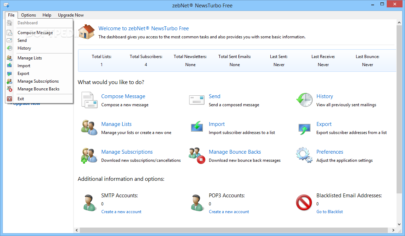405x236 pixels.
Task: Click the horizontal scrollbar left arrow
Action: click(x=77, y=230)
